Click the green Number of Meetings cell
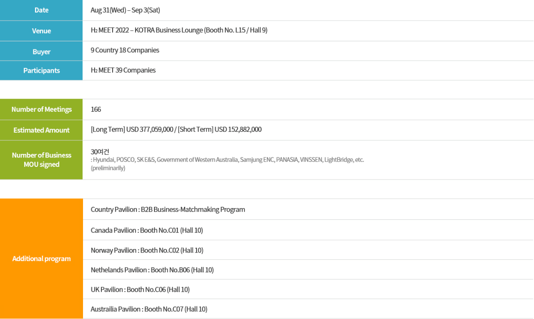The width and height of the screenshot is (534, 319). [41, 109]
